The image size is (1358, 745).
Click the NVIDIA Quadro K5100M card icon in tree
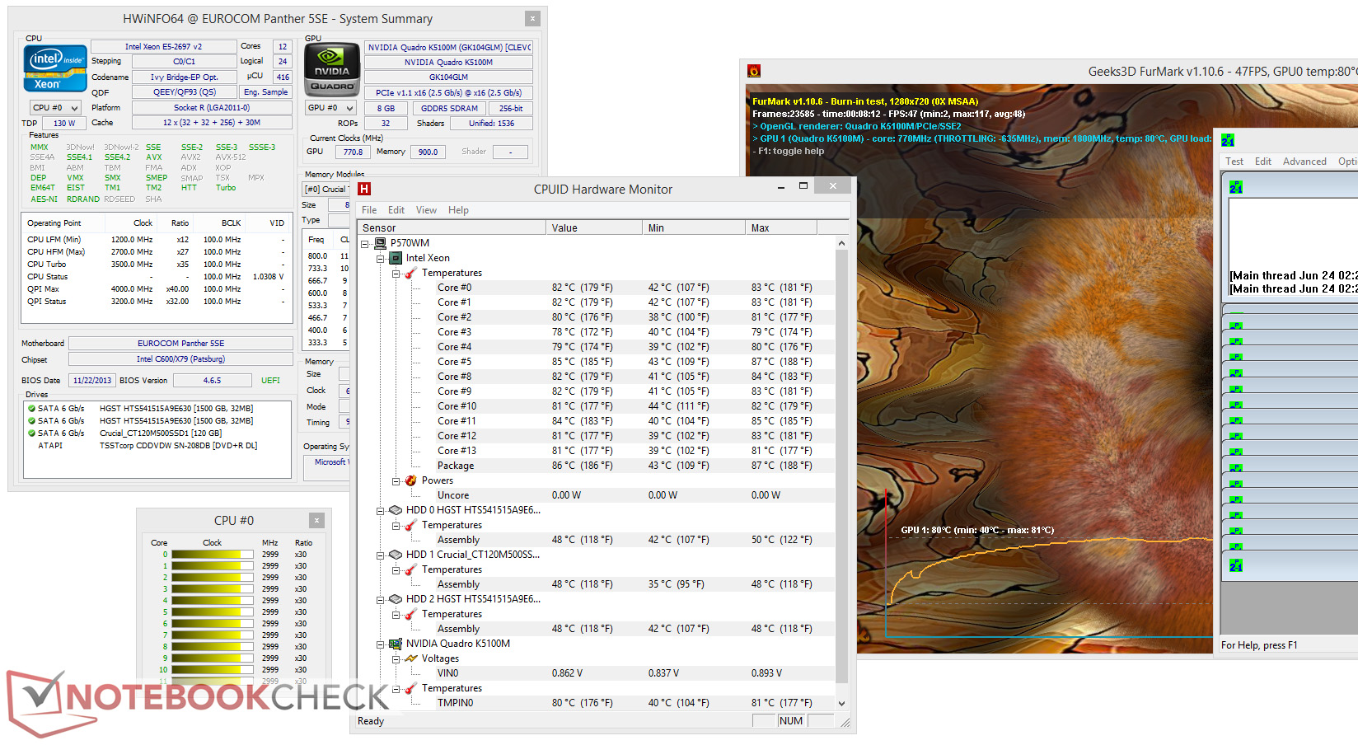tap(396, 644)
